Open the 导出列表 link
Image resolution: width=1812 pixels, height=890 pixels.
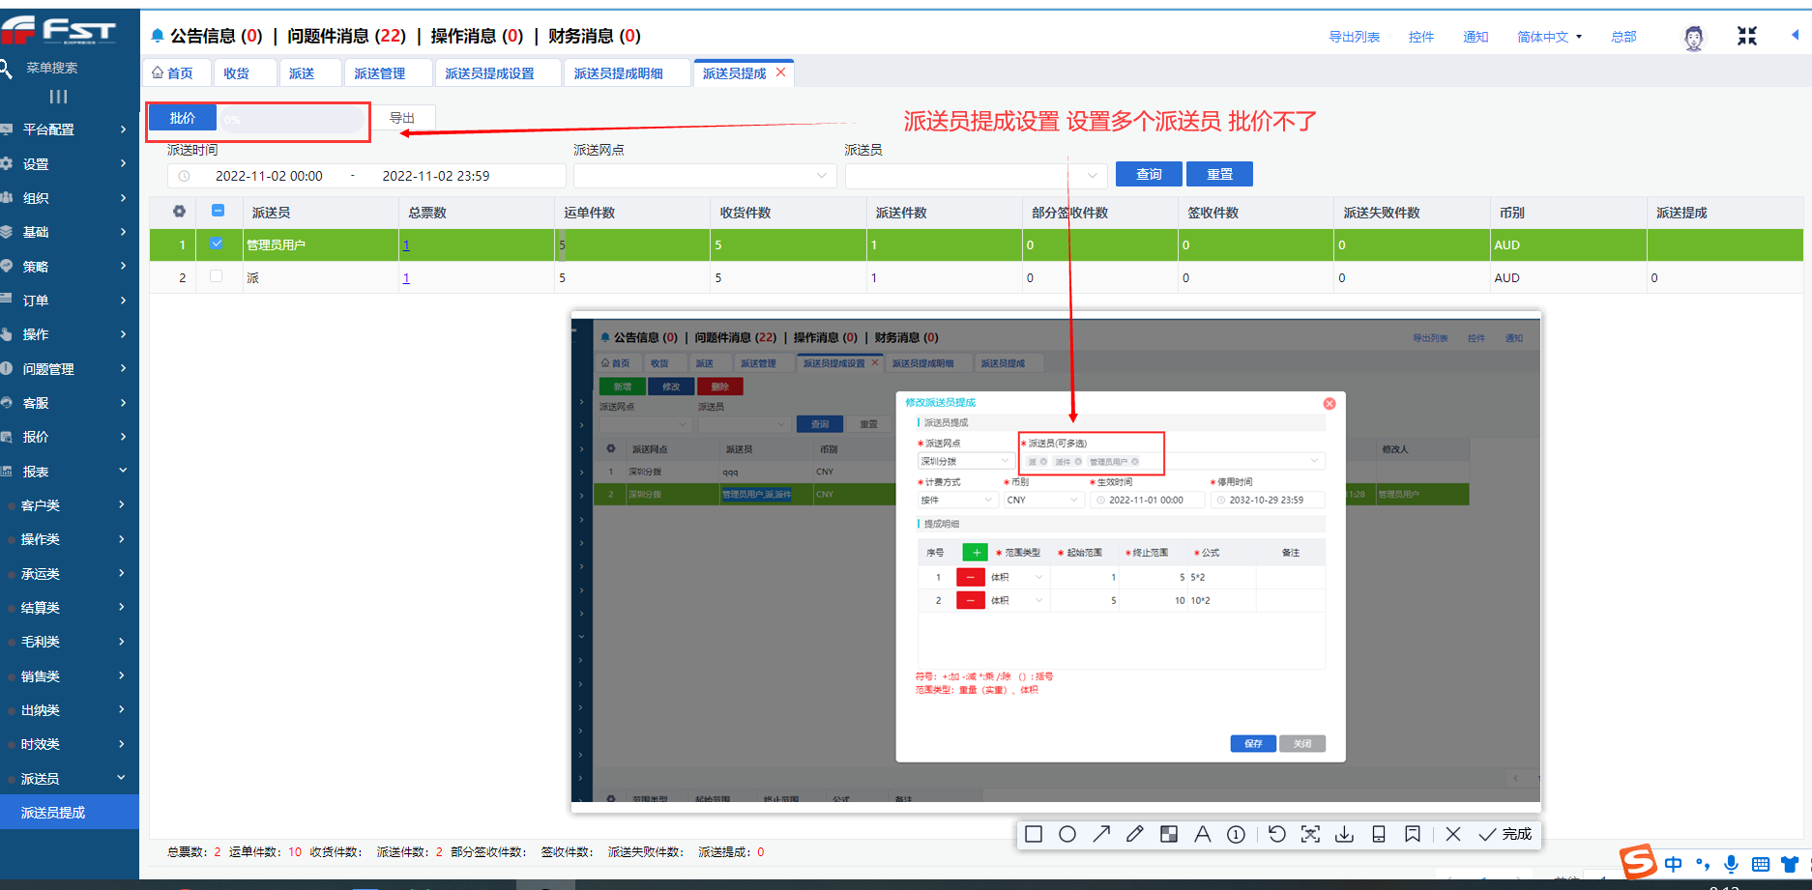(1354, 37)
